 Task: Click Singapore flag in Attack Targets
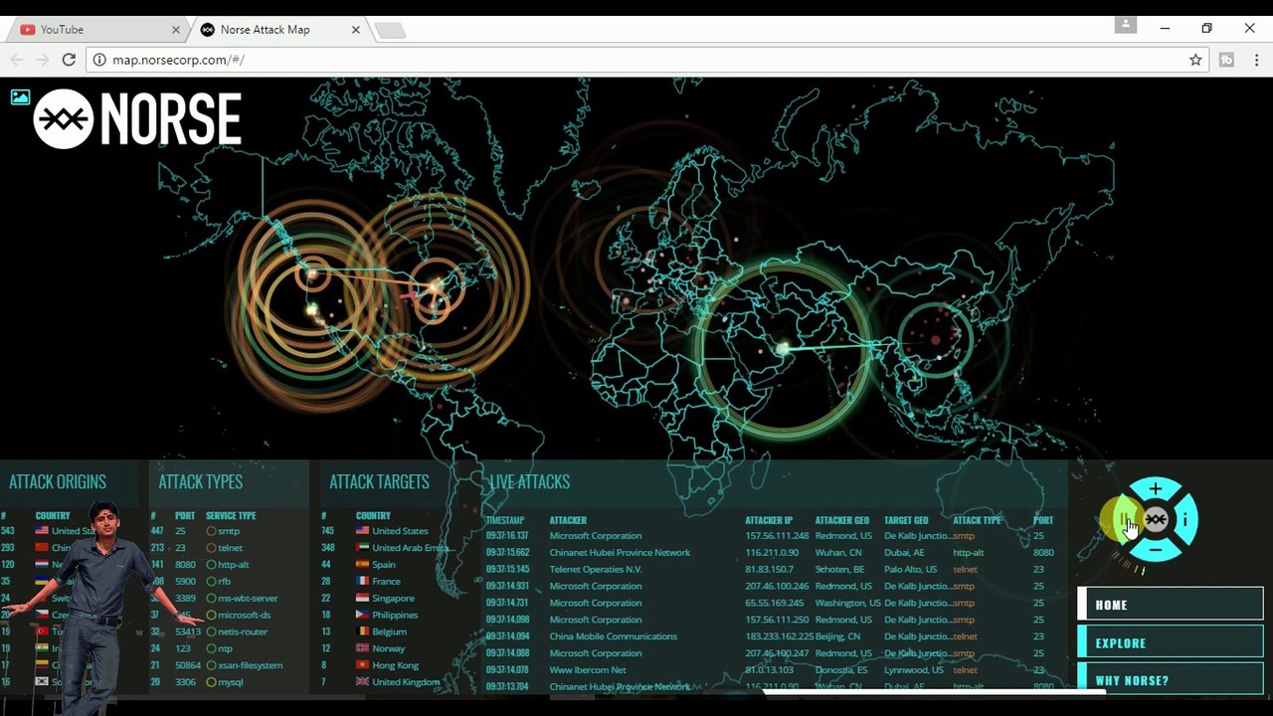click(362, 598)
